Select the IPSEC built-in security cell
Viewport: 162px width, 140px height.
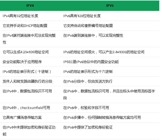pos(91,62)
